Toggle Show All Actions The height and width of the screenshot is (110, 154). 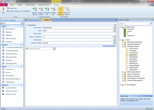(x=67, y=11)
